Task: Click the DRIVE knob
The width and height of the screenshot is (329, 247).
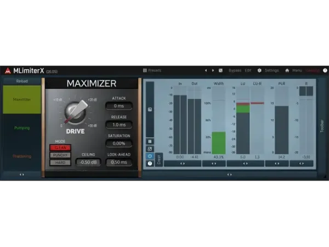Action: click(x=75, y=112)
